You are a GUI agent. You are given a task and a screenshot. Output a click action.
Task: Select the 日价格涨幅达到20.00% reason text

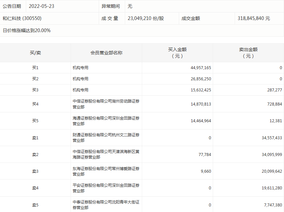[27, 30]
